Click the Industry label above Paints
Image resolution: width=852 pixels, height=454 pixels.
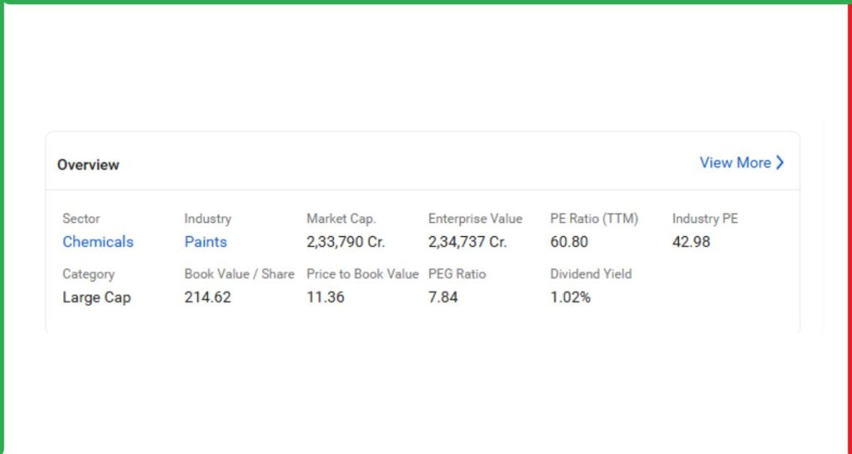tap(208, 219)
